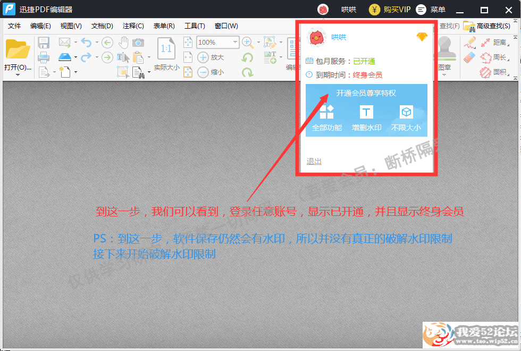The width and height of the screenshot is (521, 351).
Task: Click the clipboard paste icon
Action: point(138,57)
